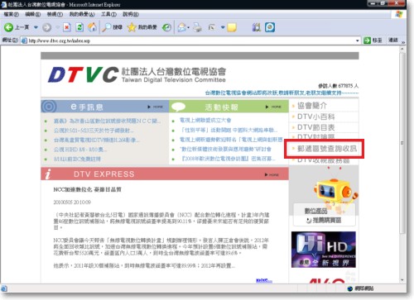414x300 pixels.
Task: Open the 「性別平等」 activity news link
Action: tap(229, 130)
